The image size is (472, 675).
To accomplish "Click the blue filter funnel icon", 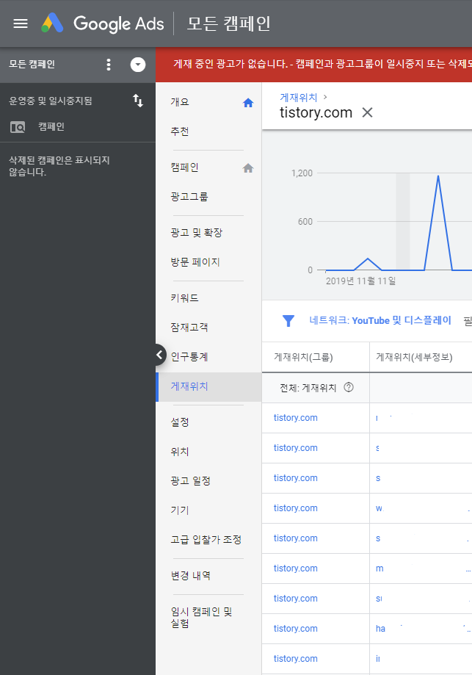I will (x=288, y=321).
